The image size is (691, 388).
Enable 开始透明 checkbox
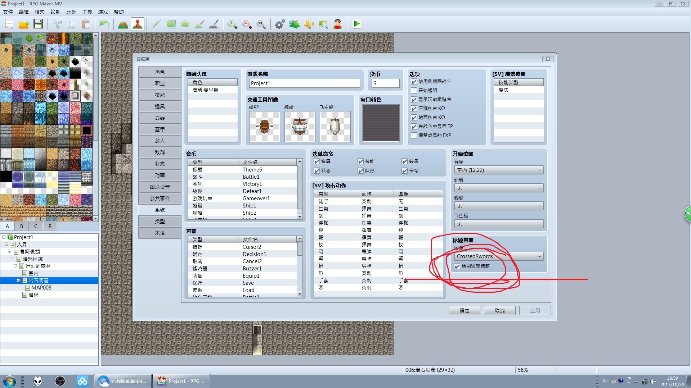coord(414,91)
